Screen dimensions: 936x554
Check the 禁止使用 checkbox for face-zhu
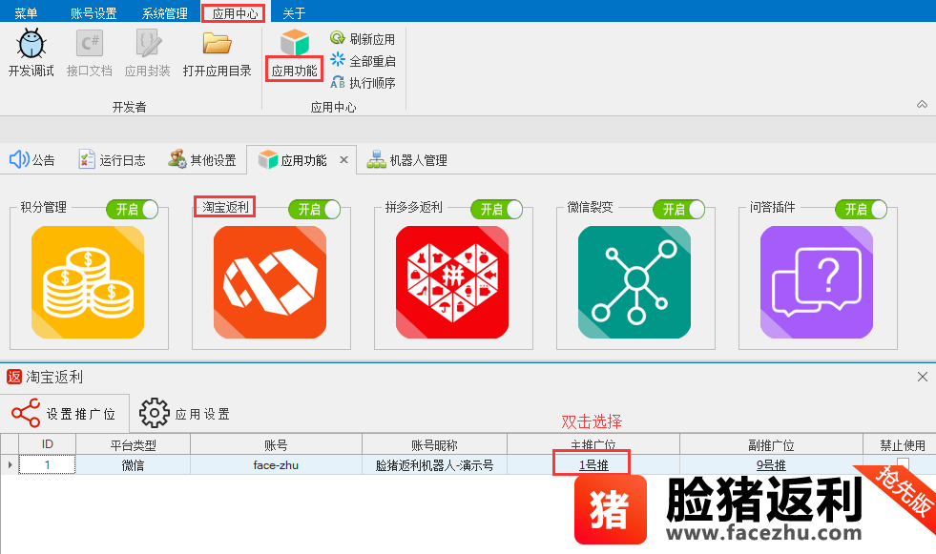coord(903,464)
